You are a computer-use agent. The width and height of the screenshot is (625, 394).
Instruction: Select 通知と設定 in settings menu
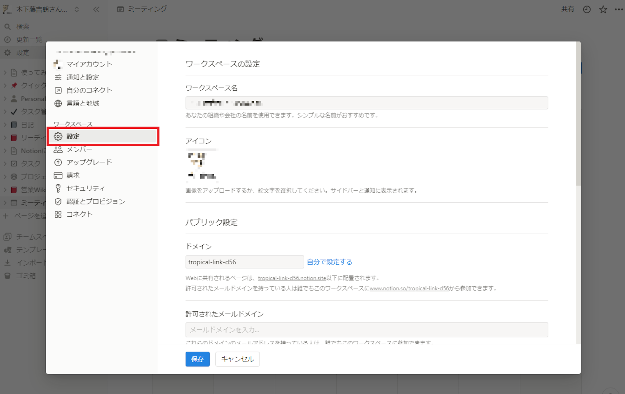[x=83, y=77]
